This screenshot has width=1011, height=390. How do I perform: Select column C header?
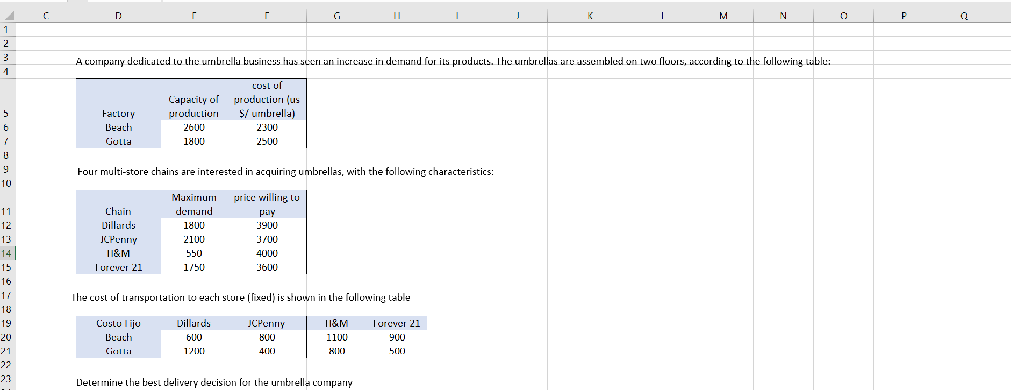click(46, 16)
